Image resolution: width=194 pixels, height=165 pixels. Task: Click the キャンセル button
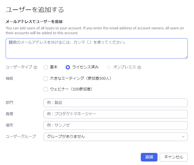[173, 157]
